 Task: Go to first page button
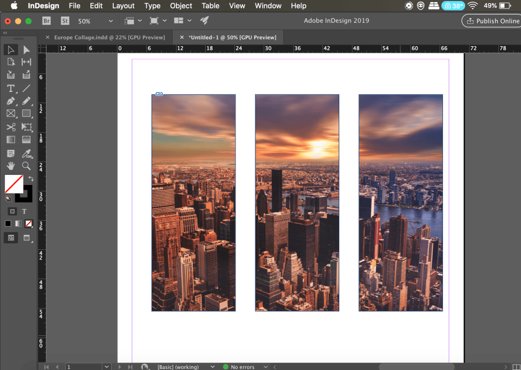[x=47, y=367]
